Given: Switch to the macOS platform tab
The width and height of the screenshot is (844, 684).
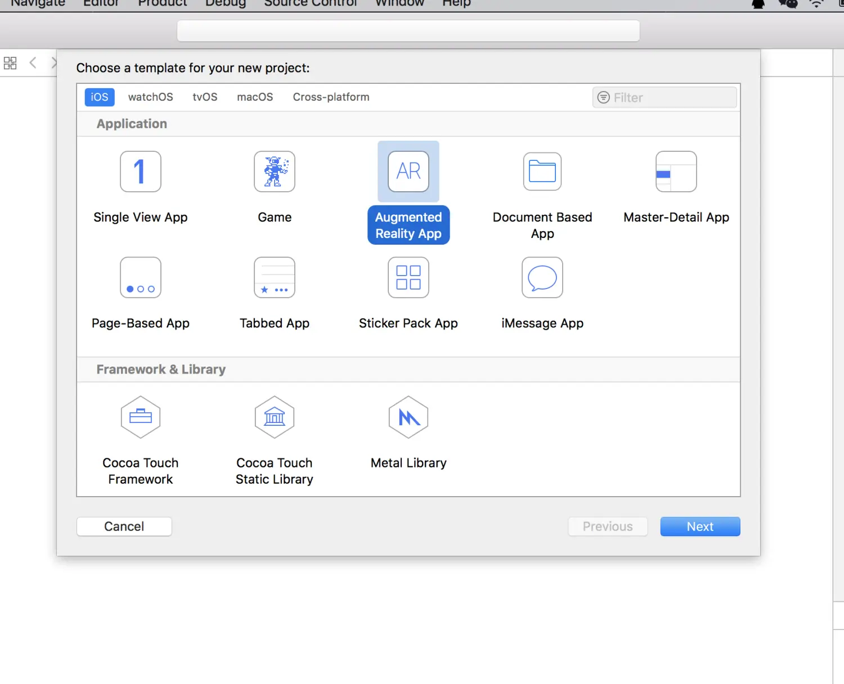Looking at the screenshot, I should [x=255, y=97].
